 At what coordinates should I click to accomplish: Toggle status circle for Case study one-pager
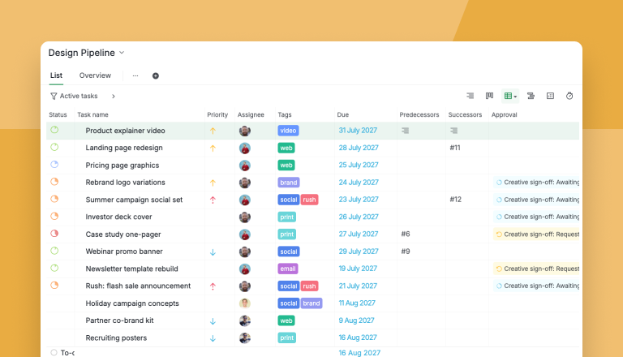(x=54, y=234)
